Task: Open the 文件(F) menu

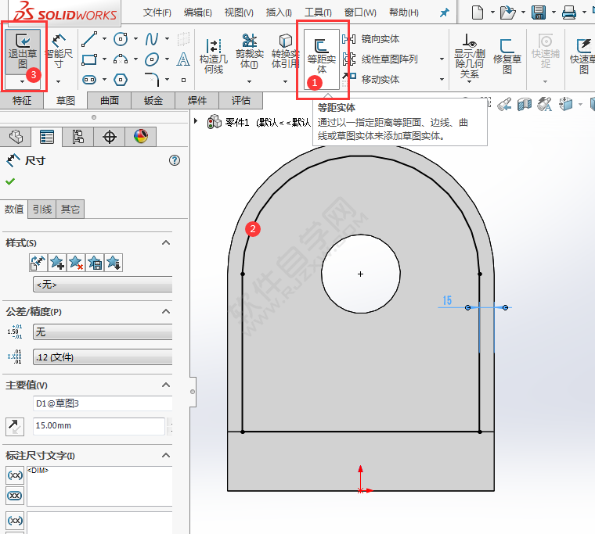Action: [157, 13]
